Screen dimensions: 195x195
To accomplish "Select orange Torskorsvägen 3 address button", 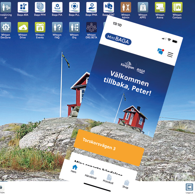I will 109,148.
